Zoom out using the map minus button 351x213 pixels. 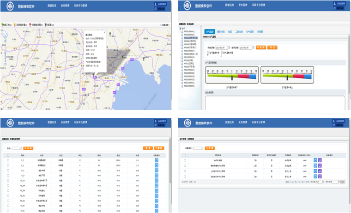coord(5,64)
